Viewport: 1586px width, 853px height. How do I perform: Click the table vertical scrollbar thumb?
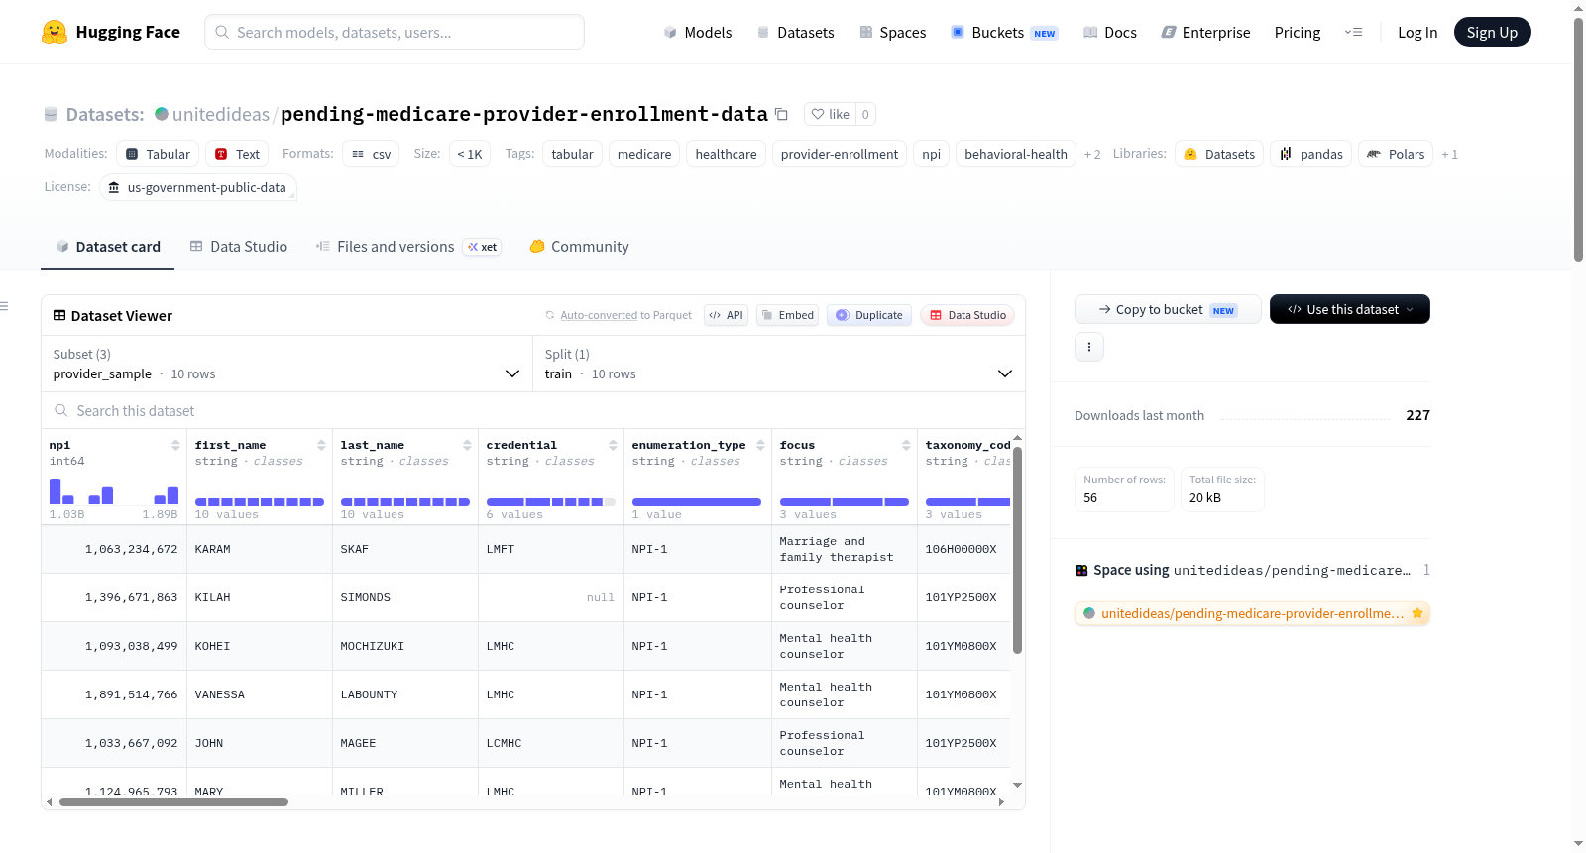point(1017,550)
